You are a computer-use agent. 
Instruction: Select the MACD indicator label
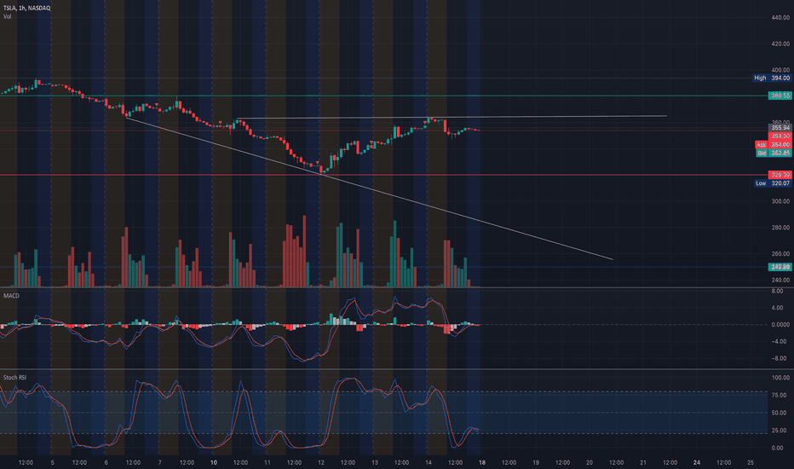pyautogui.click(x=11, y=296)
